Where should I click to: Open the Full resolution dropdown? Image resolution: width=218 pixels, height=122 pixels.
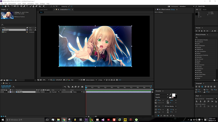click(75, 80)
